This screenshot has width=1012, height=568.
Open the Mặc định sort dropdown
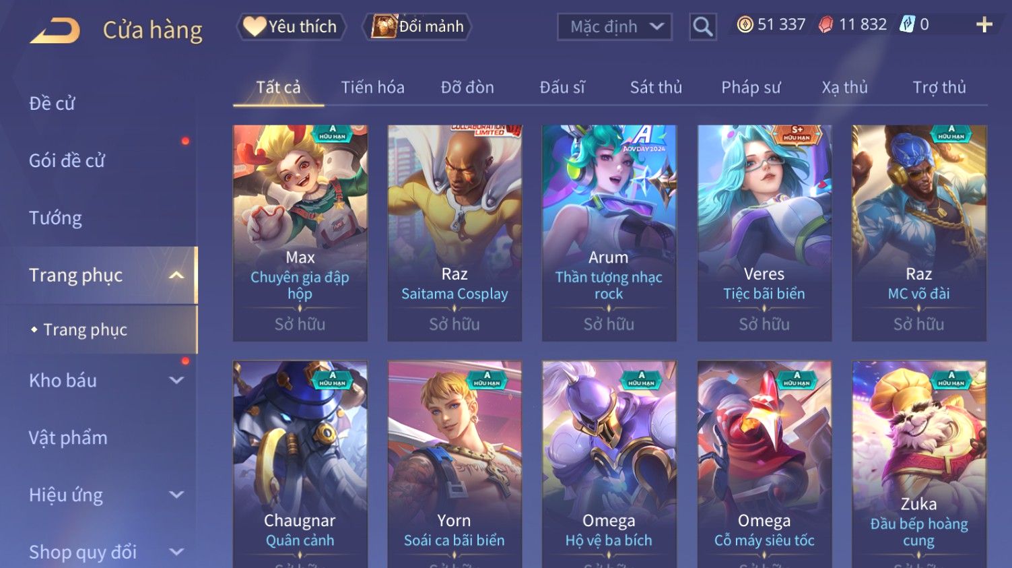[614, 27]
